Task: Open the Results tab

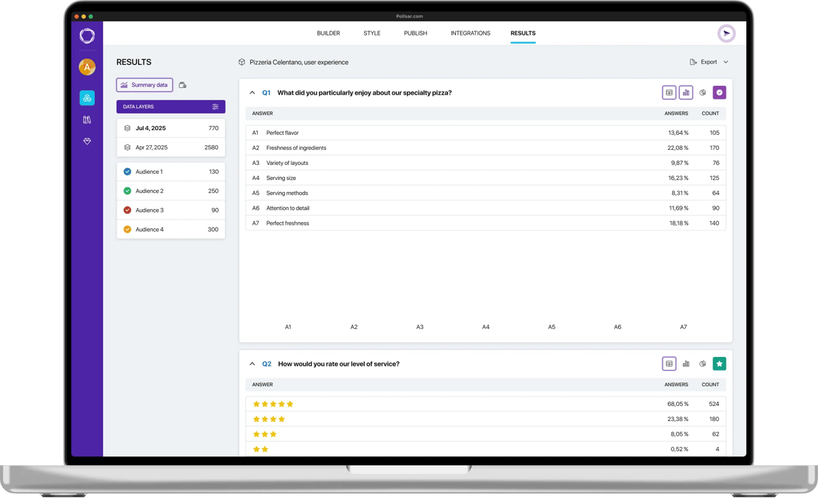Action: click(x=523, y=33)
